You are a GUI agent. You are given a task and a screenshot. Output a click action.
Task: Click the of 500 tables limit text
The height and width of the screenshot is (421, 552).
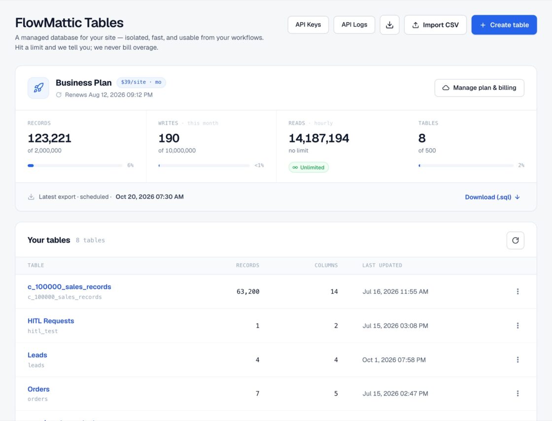(x=427, y=150)
